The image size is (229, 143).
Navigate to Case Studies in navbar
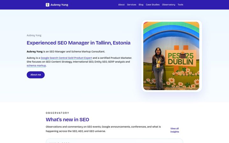point(153,5)
